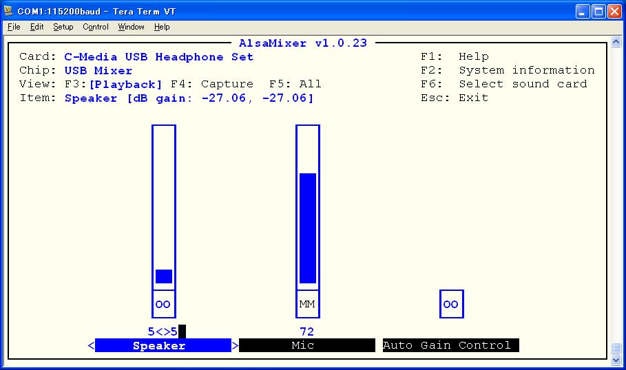
Task: Close the Tera Term window
Action: (614, 11)
